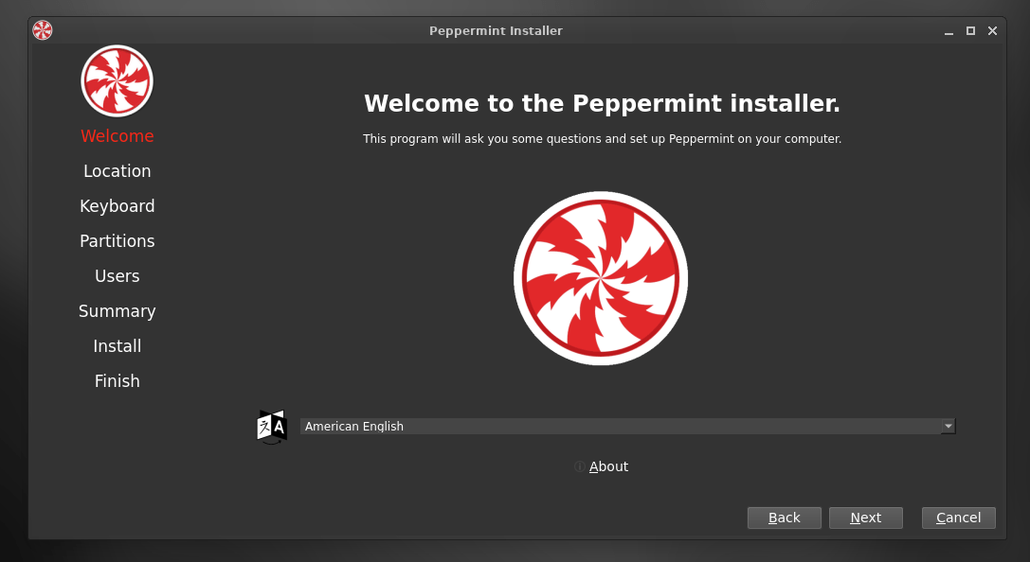Switch to the Keyboard step
Image resolution: width=1030 pixels, height=562 pixels.
tap(117, 206)
